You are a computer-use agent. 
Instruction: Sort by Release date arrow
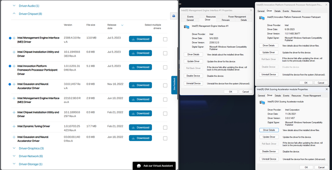click(x=122, y=25)
